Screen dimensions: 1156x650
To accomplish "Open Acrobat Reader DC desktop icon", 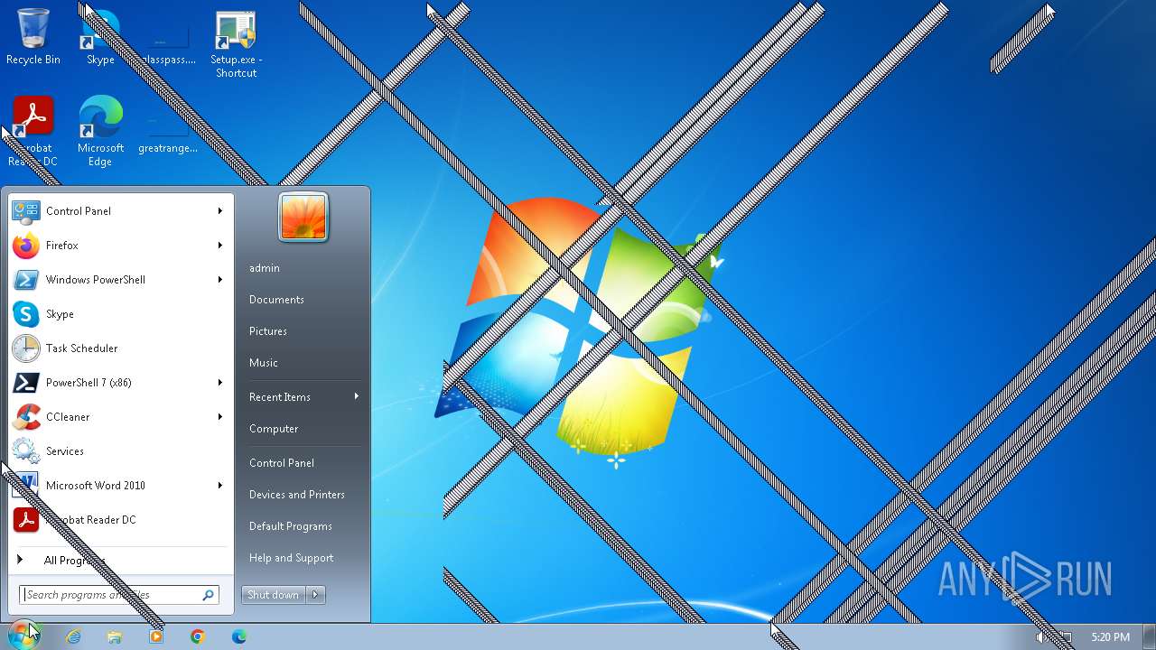I will (x=33, y=132).
